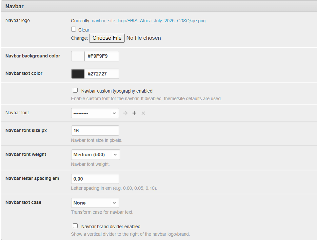Click the change selected Navbar font arrow icon
Viewport: 317px width, 240px height.
click(x=125, y=113)
